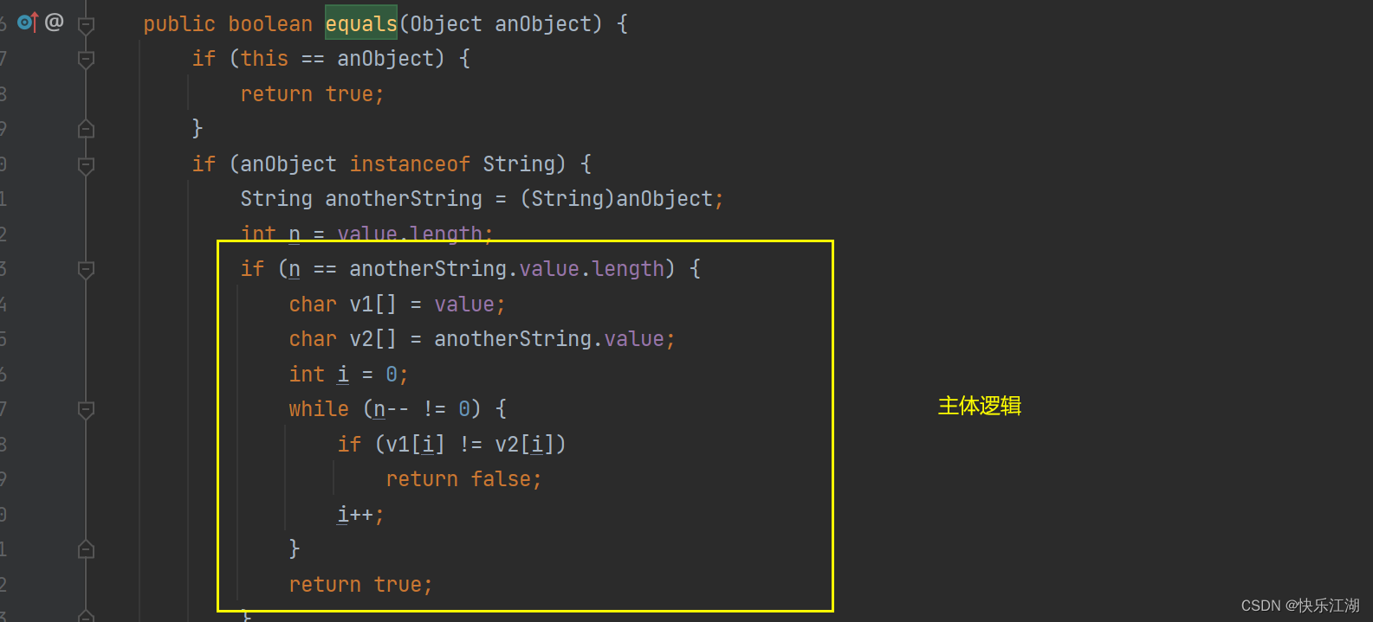Screen dimensions: 1373x622
Task: Fold the while loop block
Action: (x=86, y=410)
